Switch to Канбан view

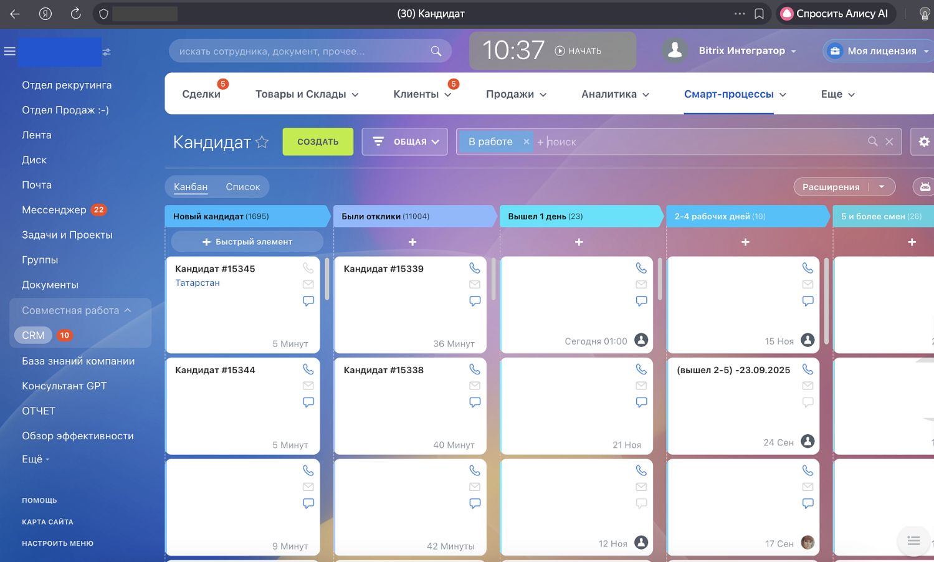pyautogui.click(x=191, y=187)
